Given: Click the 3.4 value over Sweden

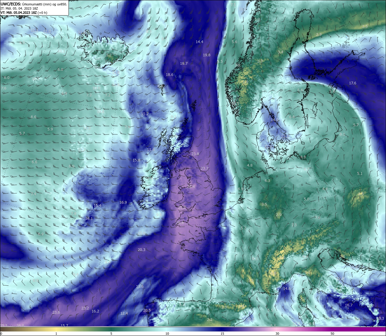Looking at the screenshot, I should 280,52.
